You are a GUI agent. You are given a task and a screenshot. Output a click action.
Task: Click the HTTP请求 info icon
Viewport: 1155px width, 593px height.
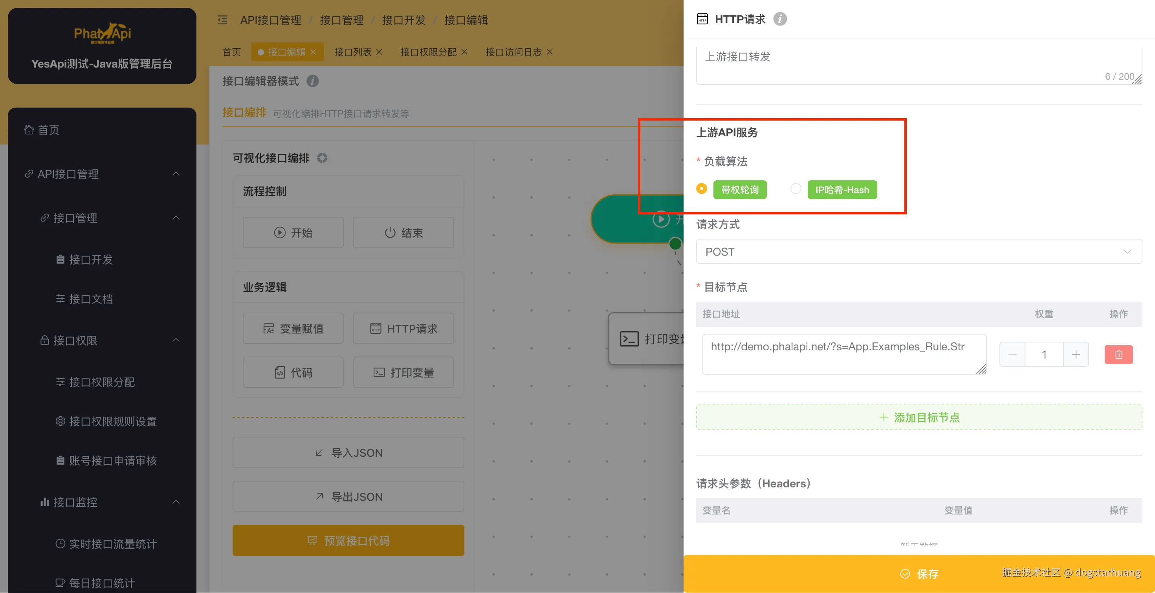click(780, 19)
